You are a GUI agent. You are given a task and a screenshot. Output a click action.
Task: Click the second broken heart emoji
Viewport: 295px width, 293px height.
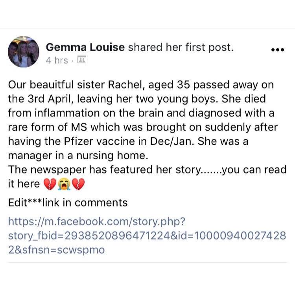78,184
